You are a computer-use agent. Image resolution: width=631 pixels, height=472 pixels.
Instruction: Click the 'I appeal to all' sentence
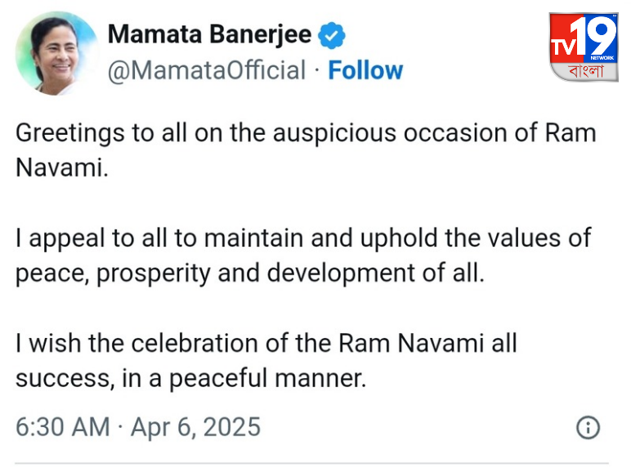click(303, 238)
